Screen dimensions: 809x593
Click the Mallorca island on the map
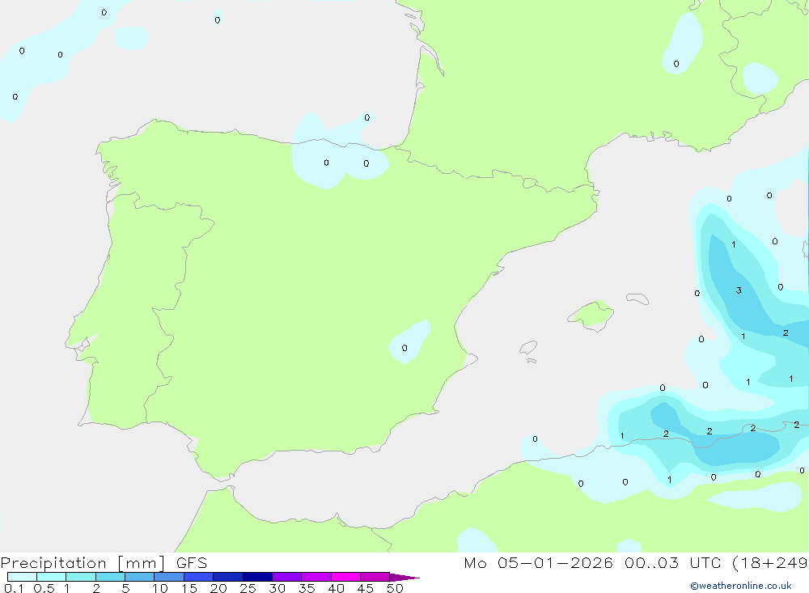pyautogui.click(x=591, y=315)
